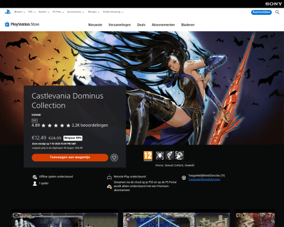Add game to wishlist heart icon
Image resolution: width=284 pixels, height=227 pixels.
pyautogui.click(x=114, y=158)
